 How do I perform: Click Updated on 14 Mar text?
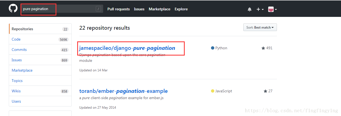coord(93,70)
